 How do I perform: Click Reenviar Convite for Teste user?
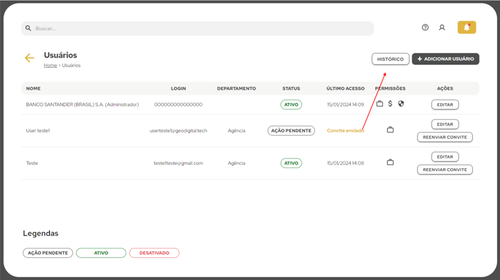click(x=445, y=170)
